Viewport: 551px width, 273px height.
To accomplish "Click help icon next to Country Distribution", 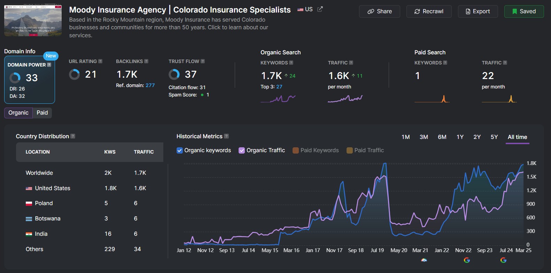I will tap(73, 136).
